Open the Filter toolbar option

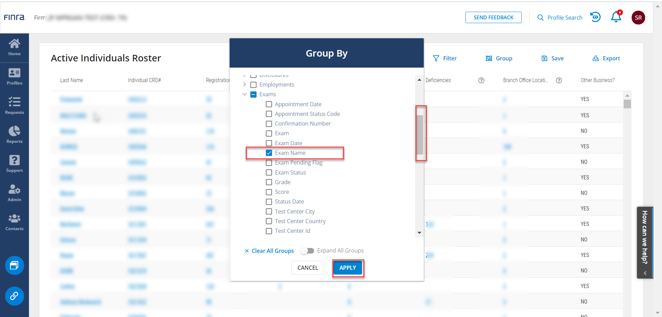[x=445, y=58]
